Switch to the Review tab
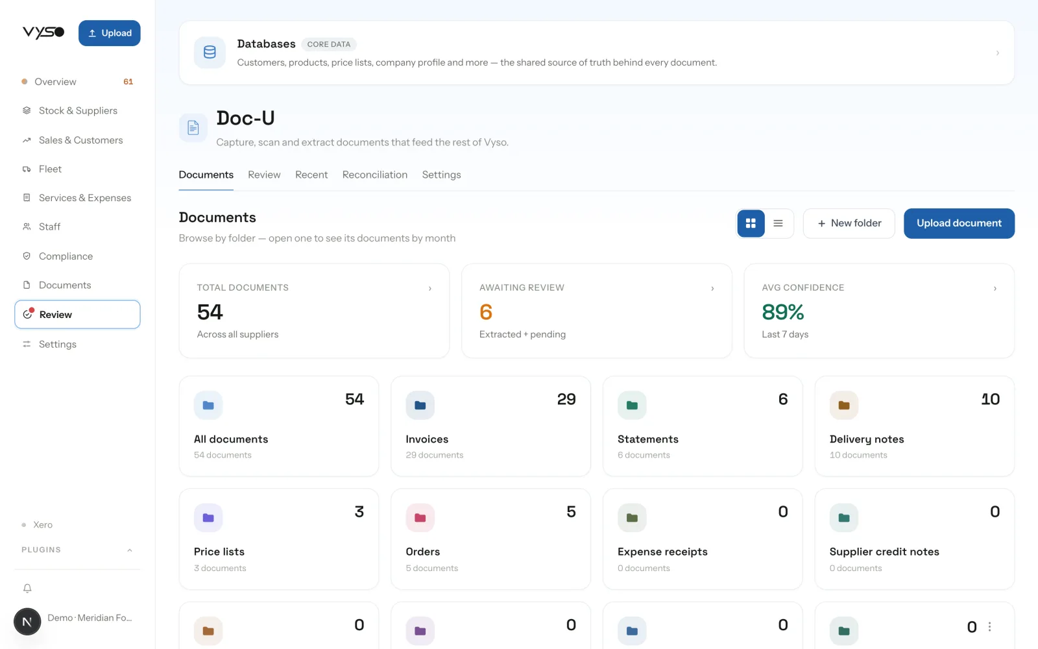 (x=264, y=175)
